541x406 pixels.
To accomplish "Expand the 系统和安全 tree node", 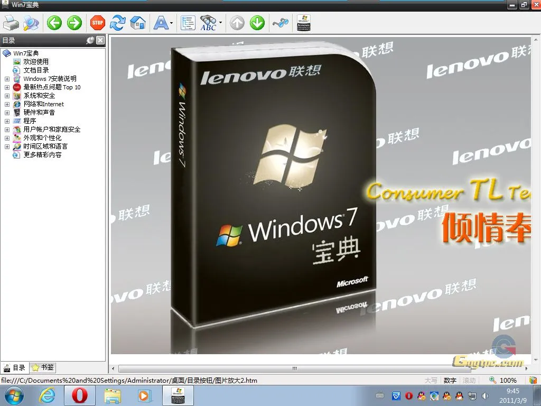I will tap(7, 96).
